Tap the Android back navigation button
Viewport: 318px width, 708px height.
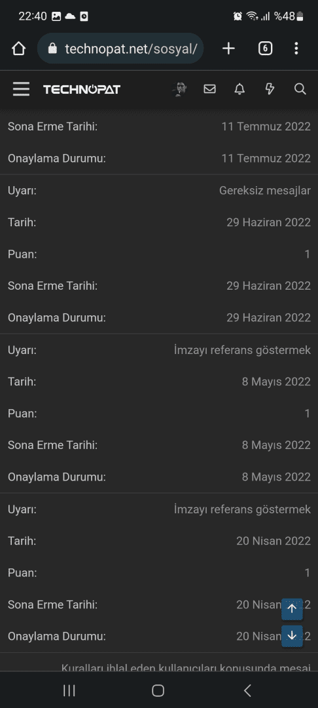(x=247, y=690)
